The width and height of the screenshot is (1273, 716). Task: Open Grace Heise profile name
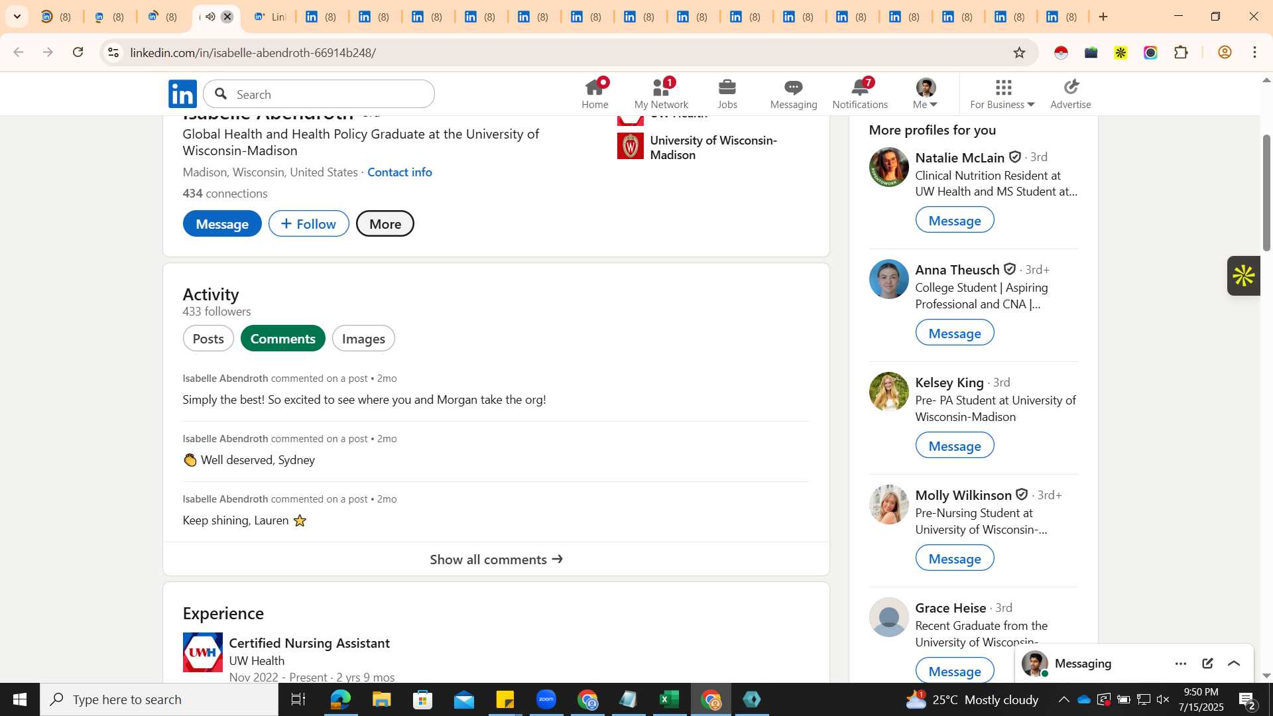pos(951,608)
